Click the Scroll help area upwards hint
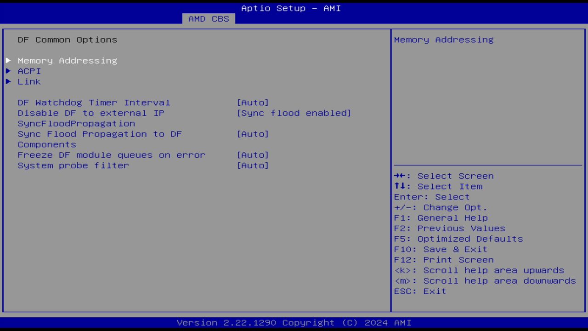Image resolution: width=588 pixels, height=331 pixels. click(479, 270)
